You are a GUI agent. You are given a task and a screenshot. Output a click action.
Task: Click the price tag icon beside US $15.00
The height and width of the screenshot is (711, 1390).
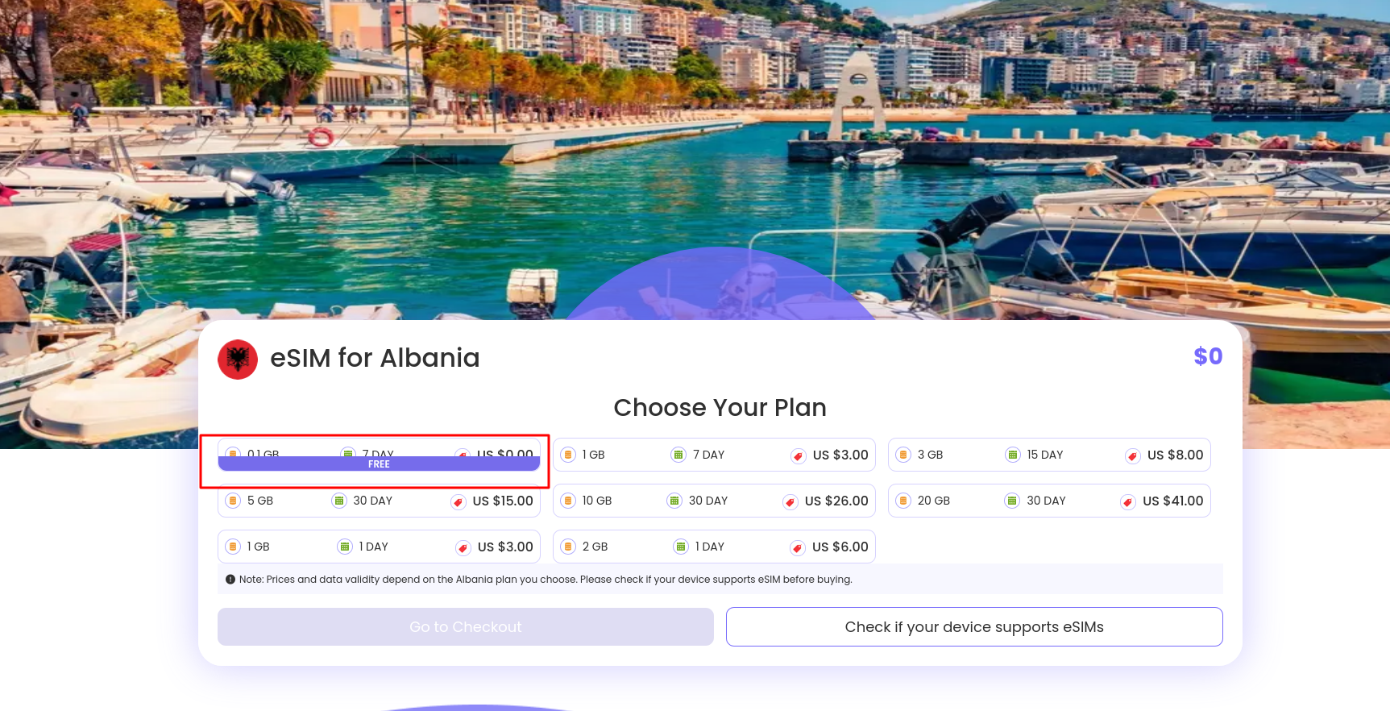[458, 502]
